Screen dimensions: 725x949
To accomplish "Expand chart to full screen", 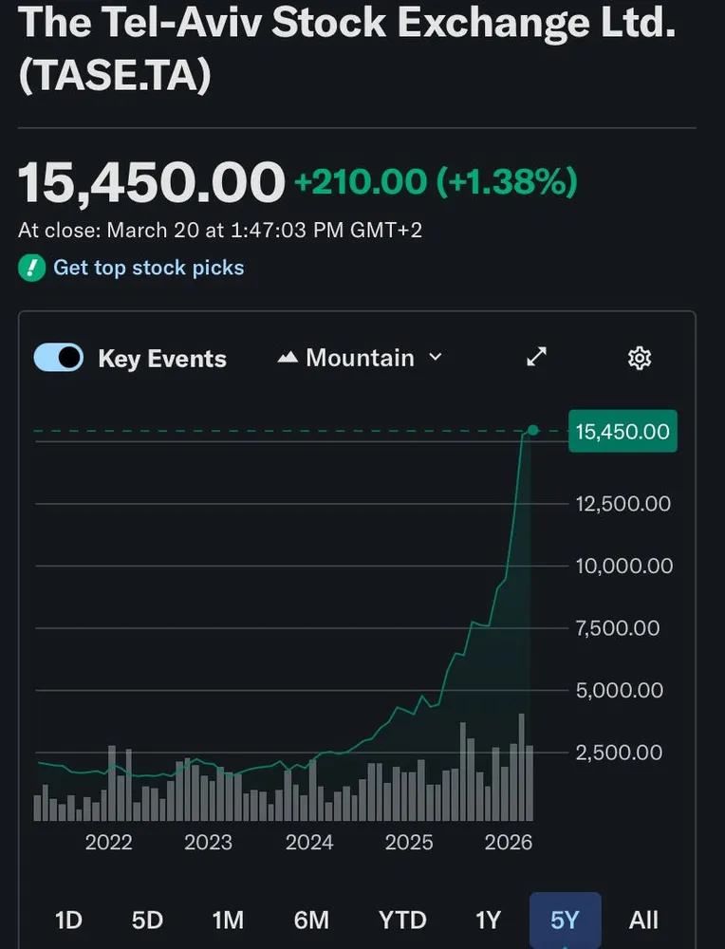I will click(x=537, y=358).
